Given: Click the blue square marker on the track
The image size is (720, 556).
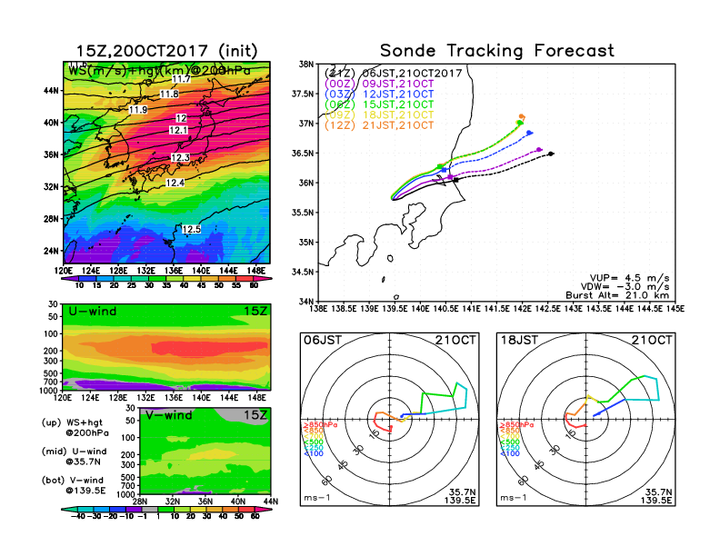Looking at the screenshot, I should pyautogui.click(x=444, y=170).
